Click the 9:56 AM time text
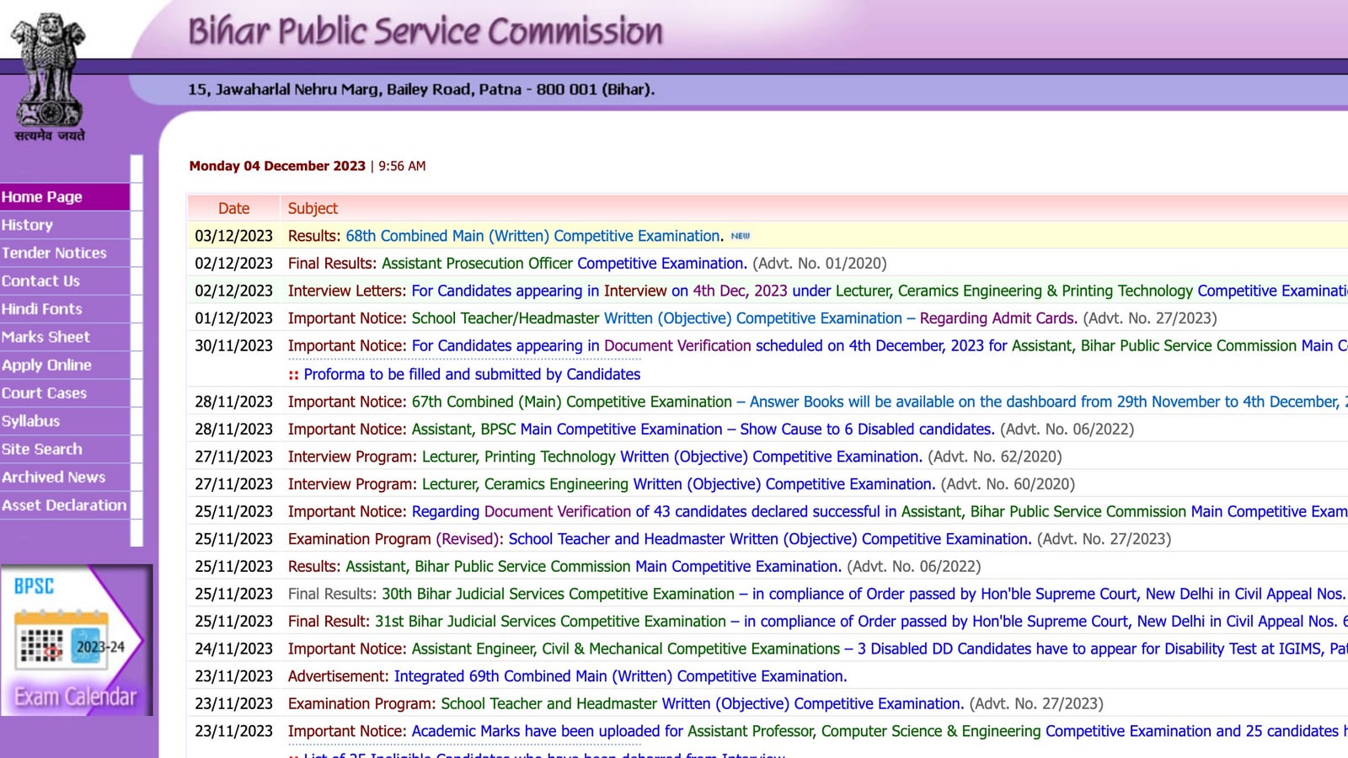The height and width of the screenshot is (758, 1348). pyautogui.click(x=402, y=166)
